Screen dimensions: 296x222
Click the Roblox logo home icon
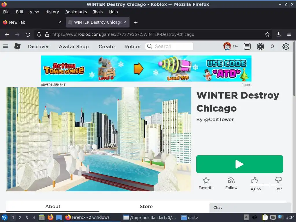click(x=17, y=46)
